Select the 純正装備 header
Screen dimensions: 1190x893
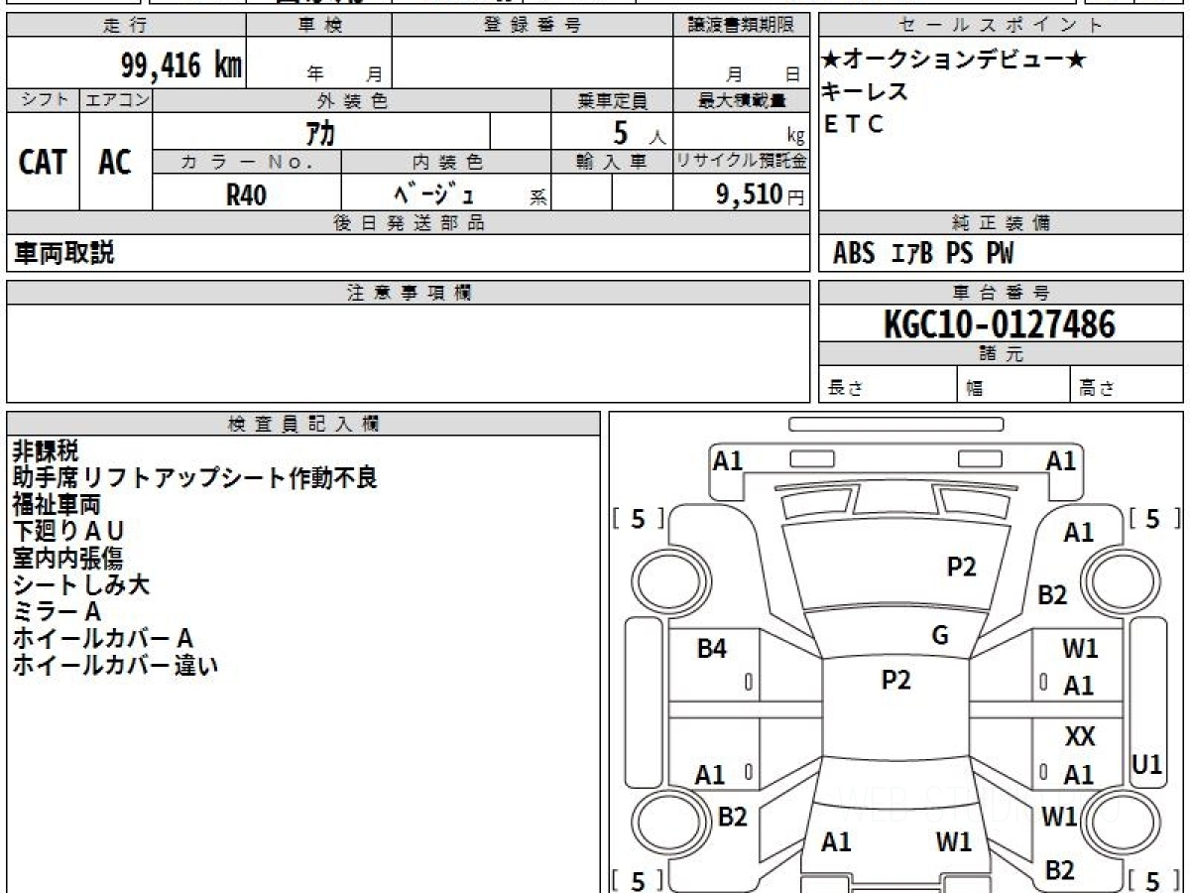tap(1002, 223)
